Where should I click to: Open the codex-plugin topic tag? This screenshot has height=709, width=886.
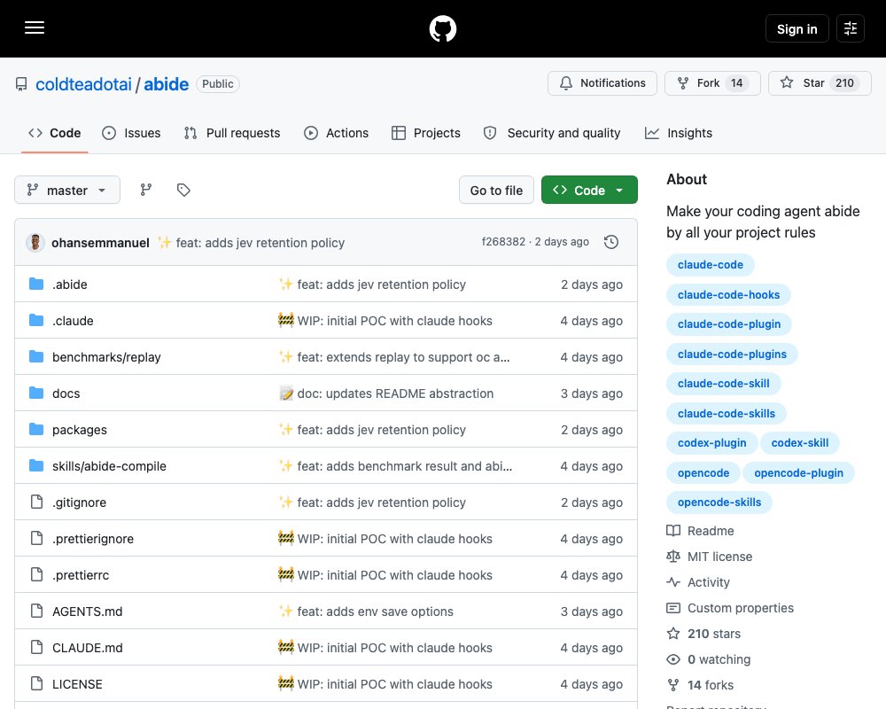click(x=711, y=443)
